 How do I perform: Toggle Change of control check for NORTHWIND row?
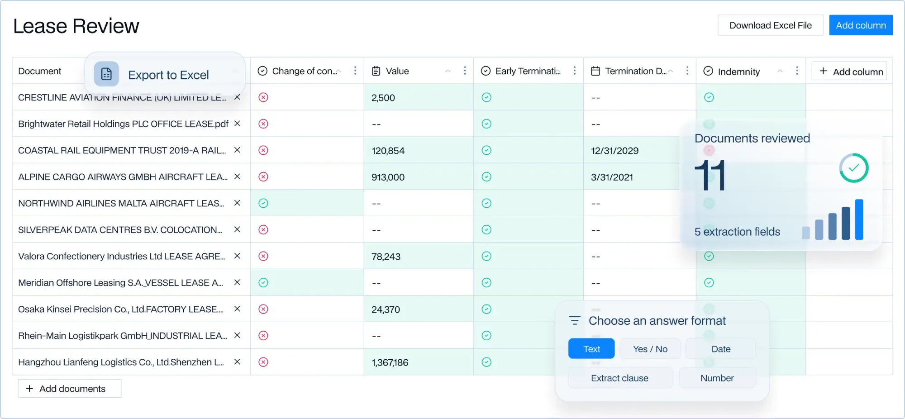263,203
